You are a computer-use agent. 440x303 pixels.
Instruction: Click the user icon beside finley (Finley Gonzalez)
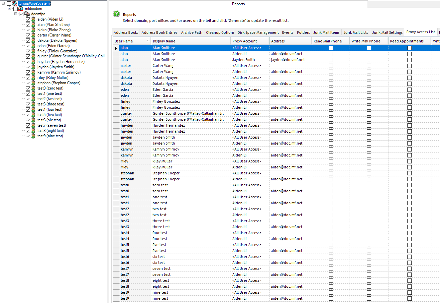coord(33,51)
